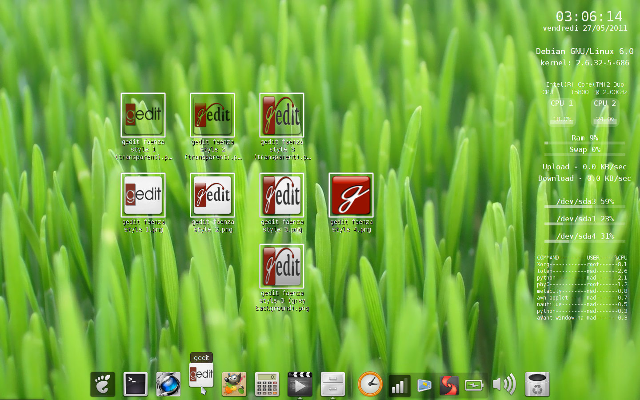Select gedit faenza style 2 (transparent) desktop icon

212,115
